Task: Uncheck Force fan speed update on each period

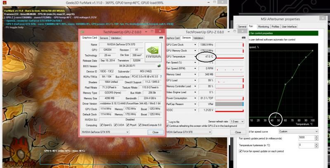Action: (x=240, y=151)
